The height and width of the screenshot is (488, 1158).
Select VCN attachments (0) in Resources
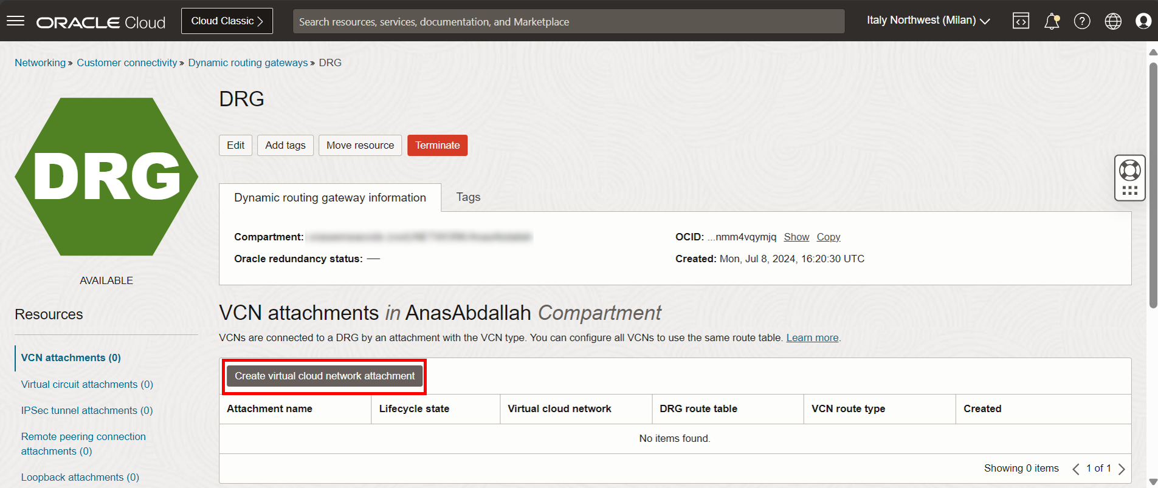point(71,358)
